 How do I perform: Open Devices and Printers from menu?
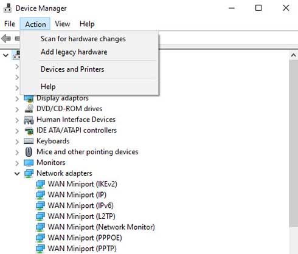72,69
